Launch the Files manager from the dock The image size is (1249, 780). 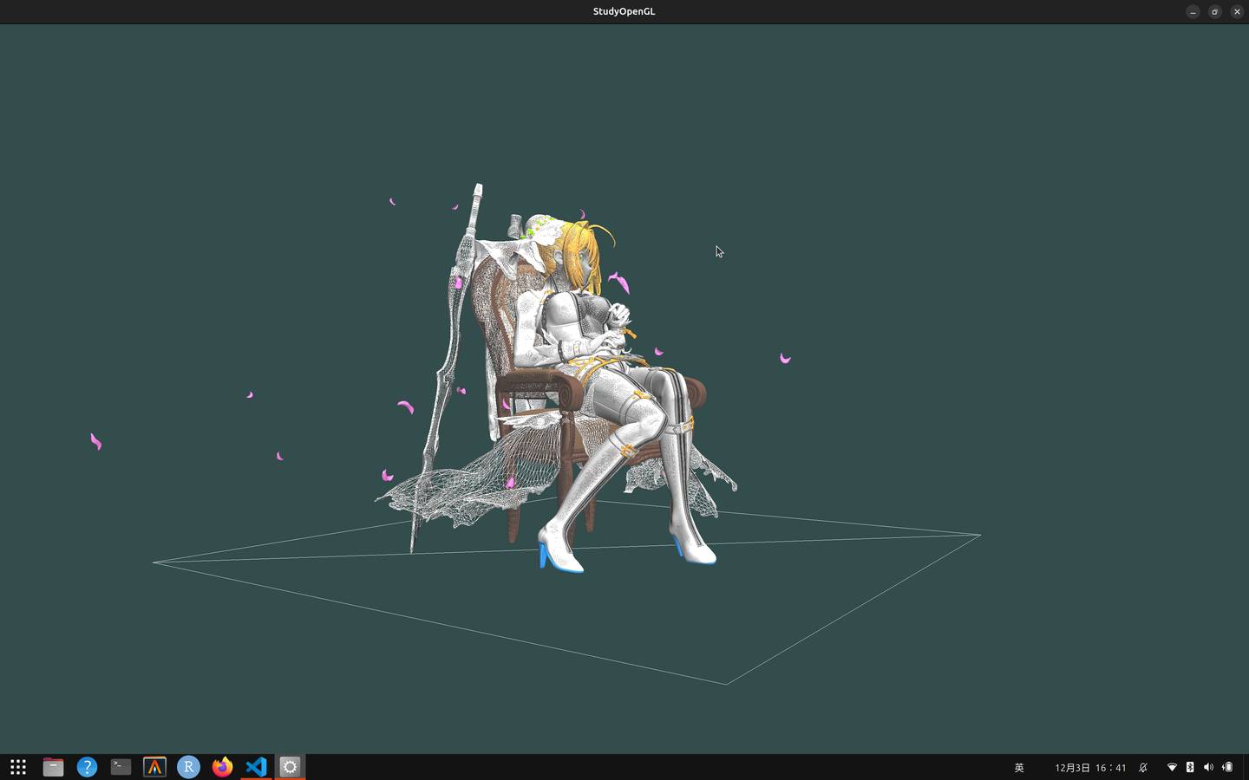(53, 767)
